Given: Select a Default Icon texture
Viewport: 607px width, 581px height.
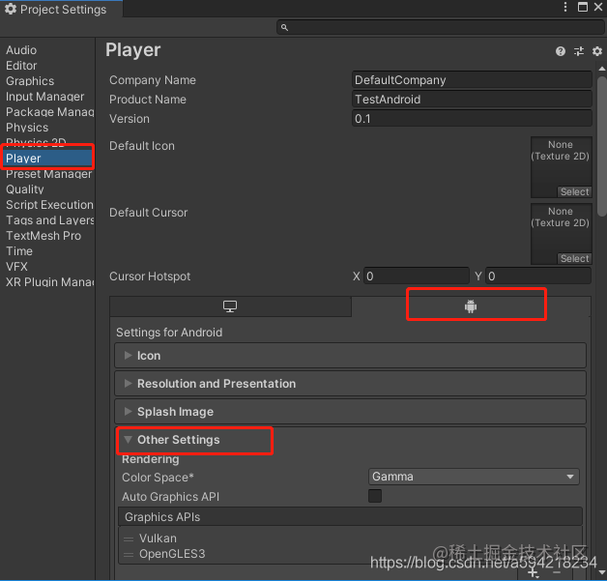Looking at the screenshot, I should (x=574, y=191).
